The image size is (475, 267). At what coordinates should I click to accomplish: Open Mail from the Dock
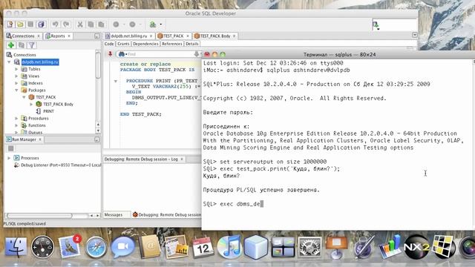69,247
